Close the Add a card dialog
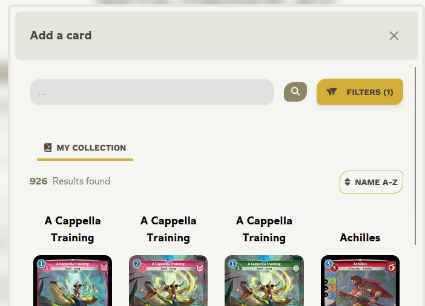425x306 pixels. [x=394, y=36]
